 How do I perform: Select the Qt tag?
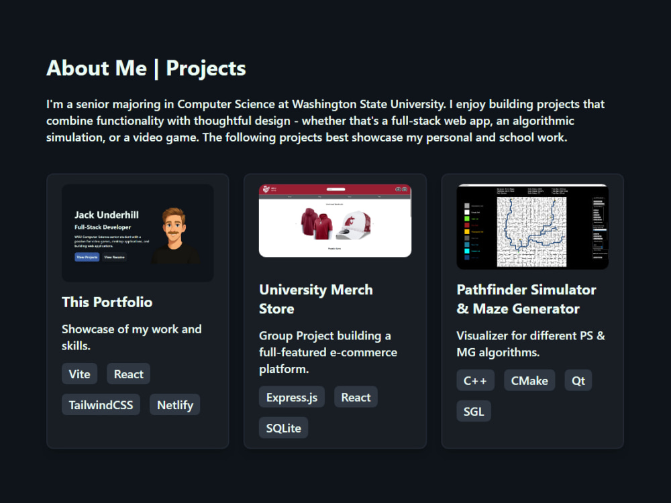pyautogui.click(x=578, y=380)
